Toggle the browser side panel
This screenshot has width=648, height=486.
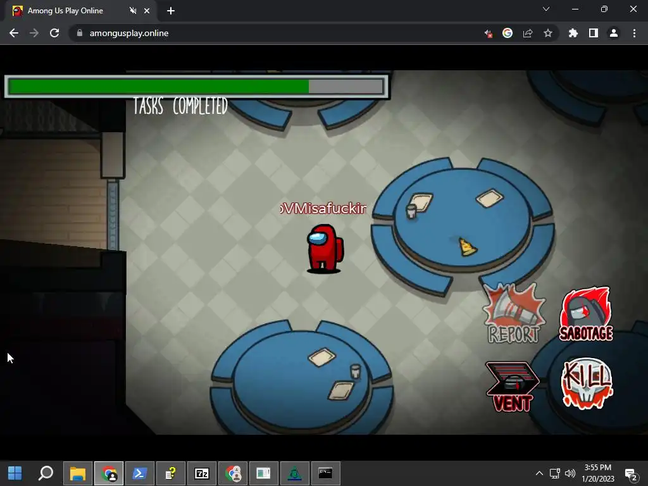pos(594,33)
